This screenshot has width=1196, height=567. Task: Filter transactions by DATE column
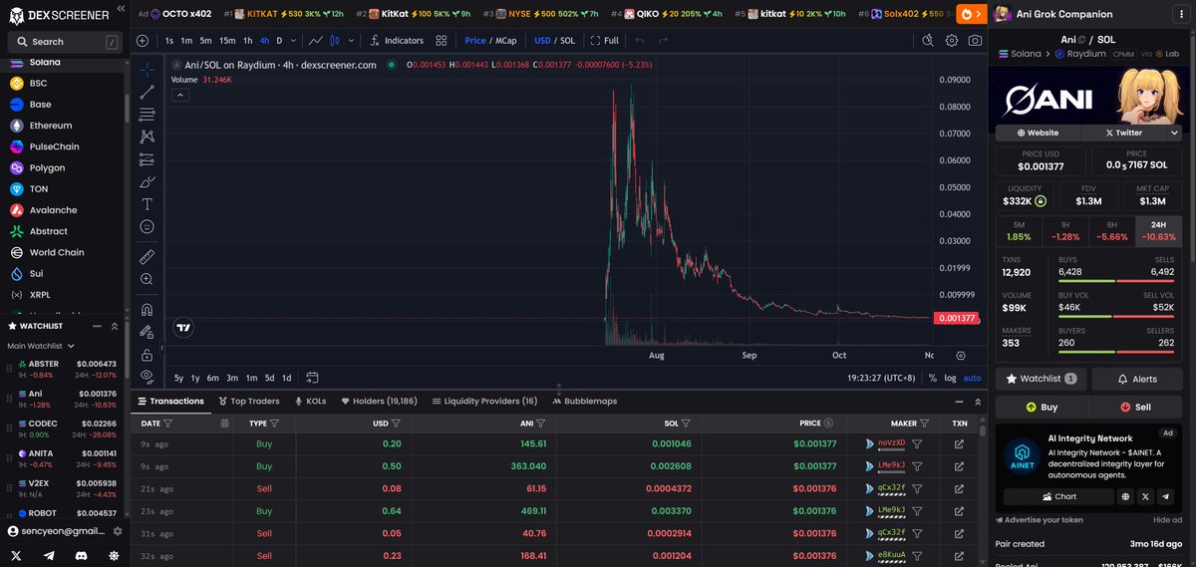pos(167,423)
